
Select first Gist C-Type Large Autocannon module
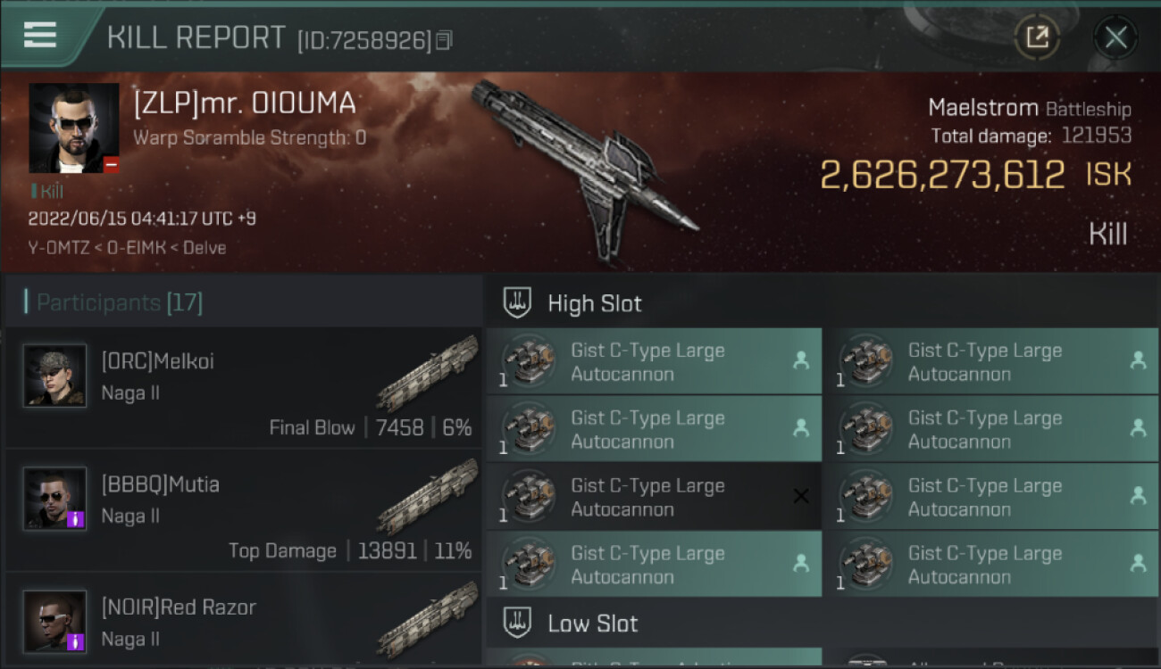coord(654,361)
